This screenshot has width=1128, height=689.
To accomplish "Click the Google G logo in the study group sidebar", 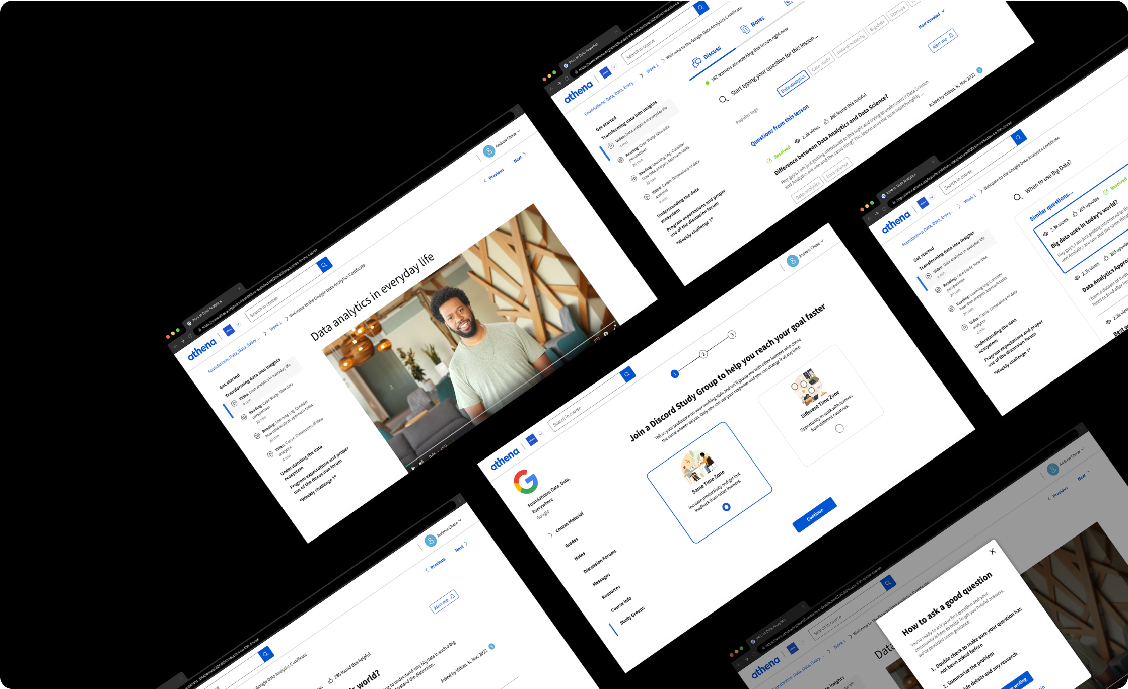I will pyautogui.click(x=526, y=481).
